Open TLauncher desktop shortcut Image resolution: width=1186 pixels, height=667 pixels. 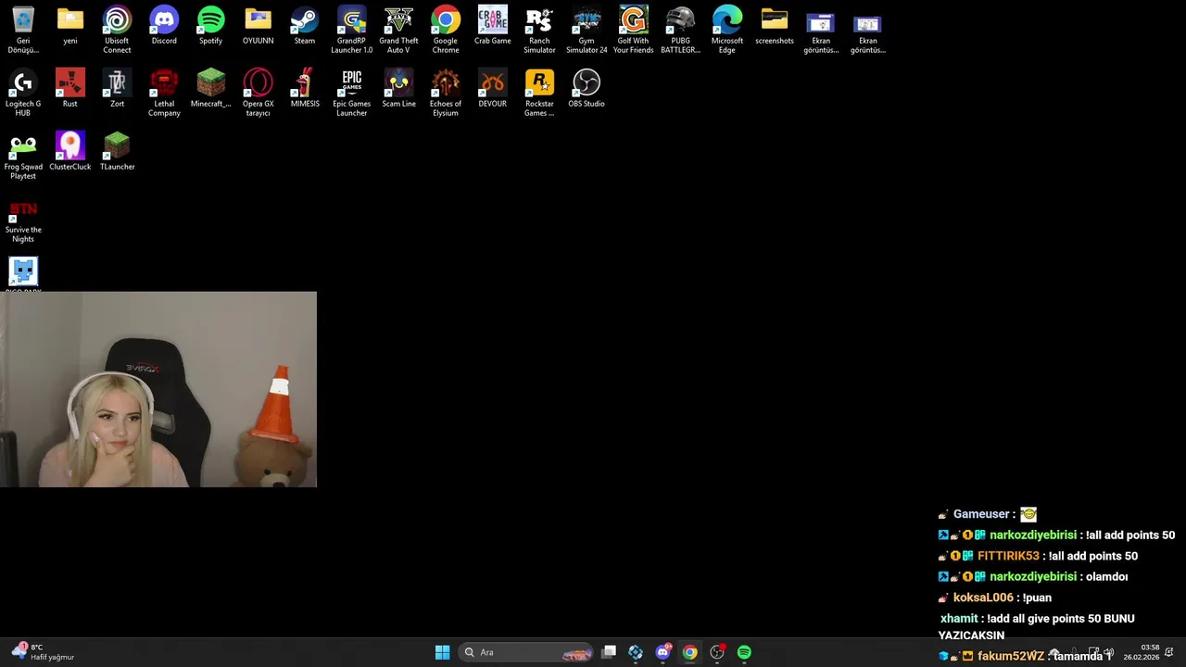click(117, 152)
